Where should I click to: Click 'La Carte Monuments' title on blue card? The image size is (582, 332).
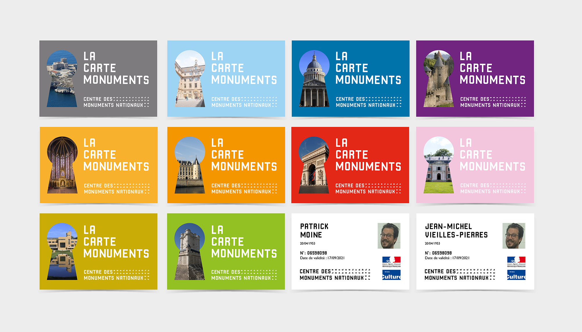[368, 68]
